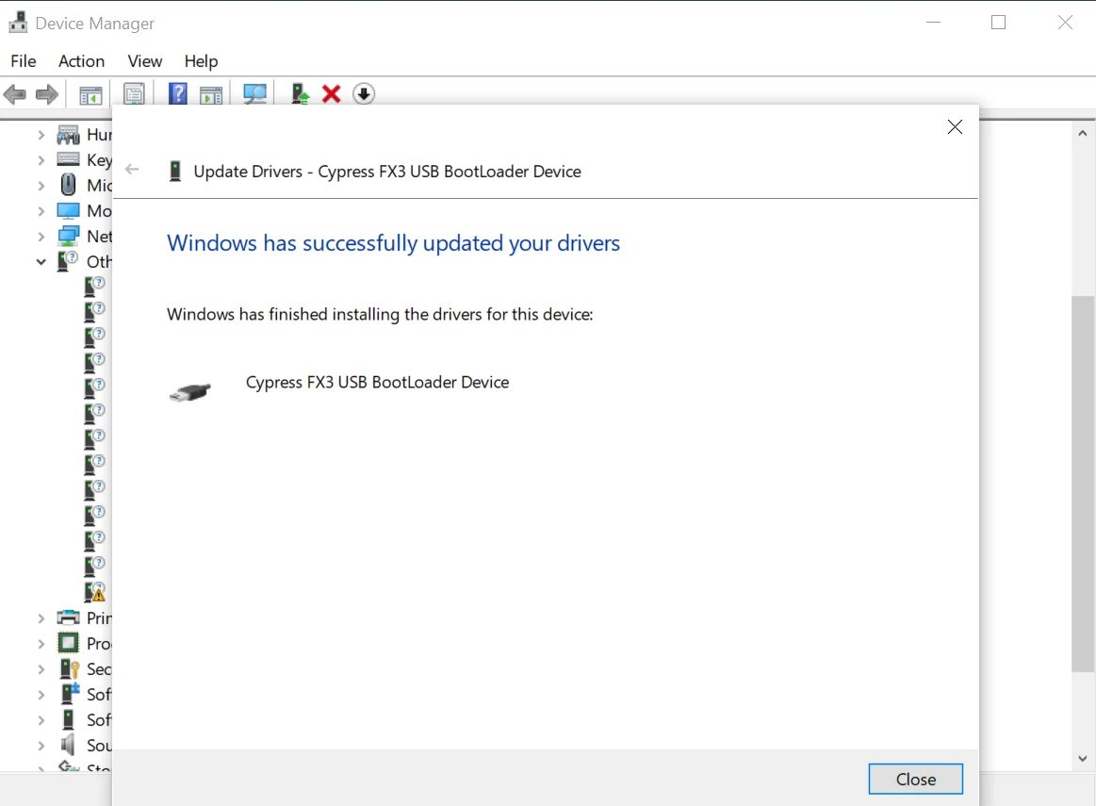Collapse the Other devices category
This screenshot has height=806, width=1096.
pos(41,261)
